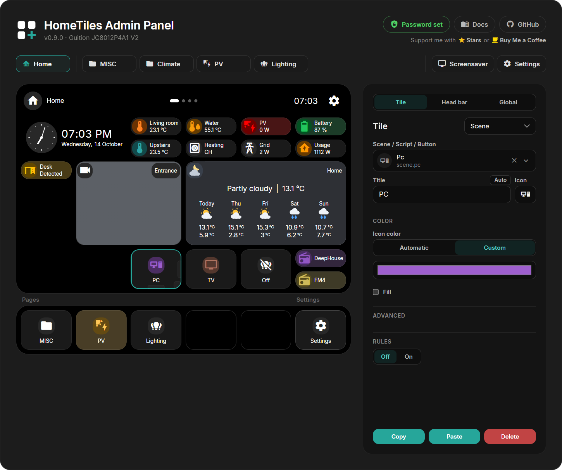Screen dimensions: 562x470
Task: Select the Off scene tile
Action: tap(266, 269)
